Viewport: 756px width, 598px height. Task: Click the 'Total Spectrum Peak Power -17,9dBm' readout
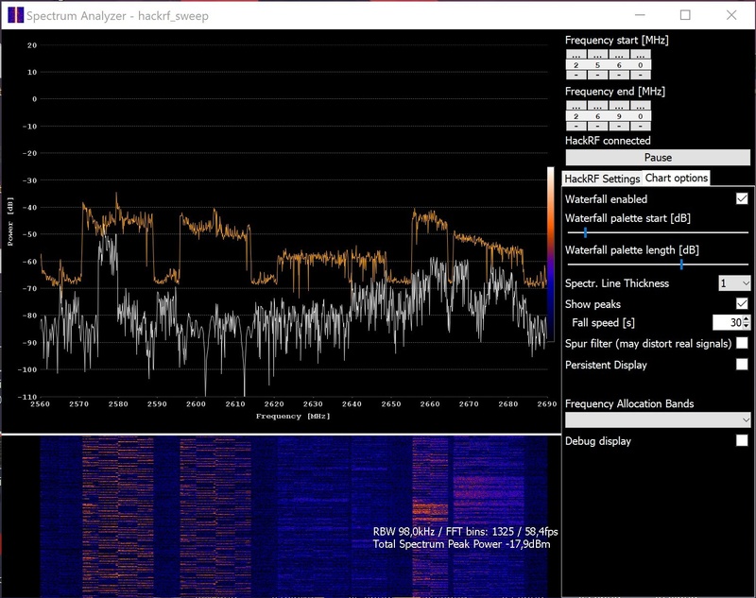coord(461,544)
